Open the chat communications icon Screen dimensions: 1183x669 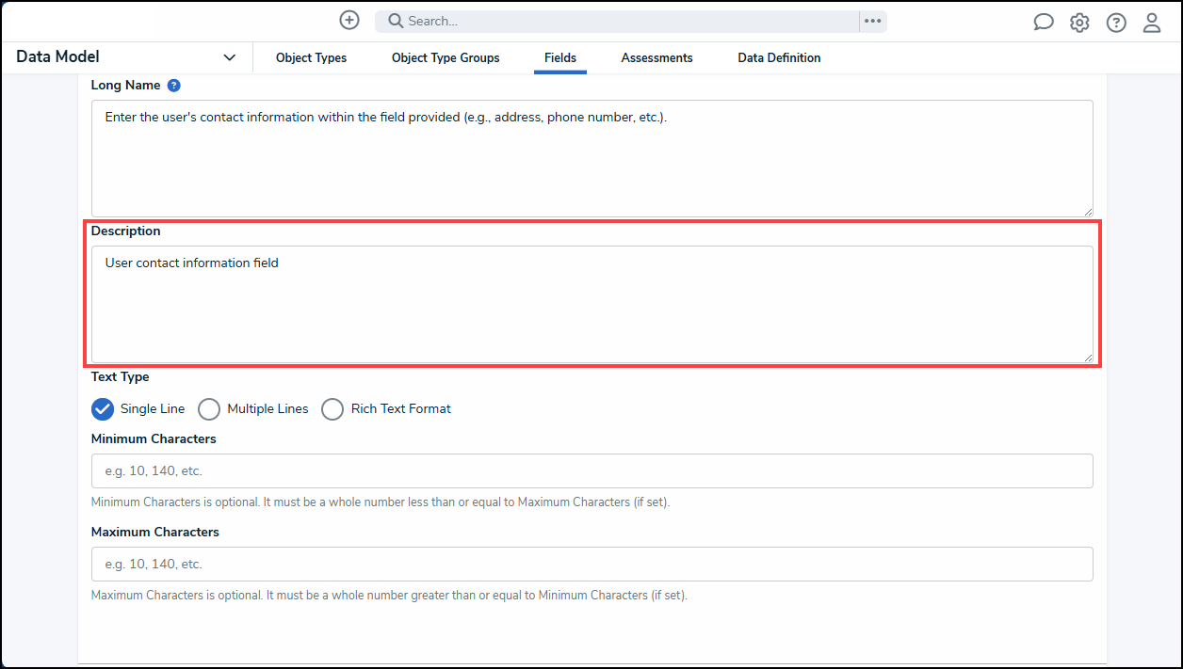(x=1043, y=23)
